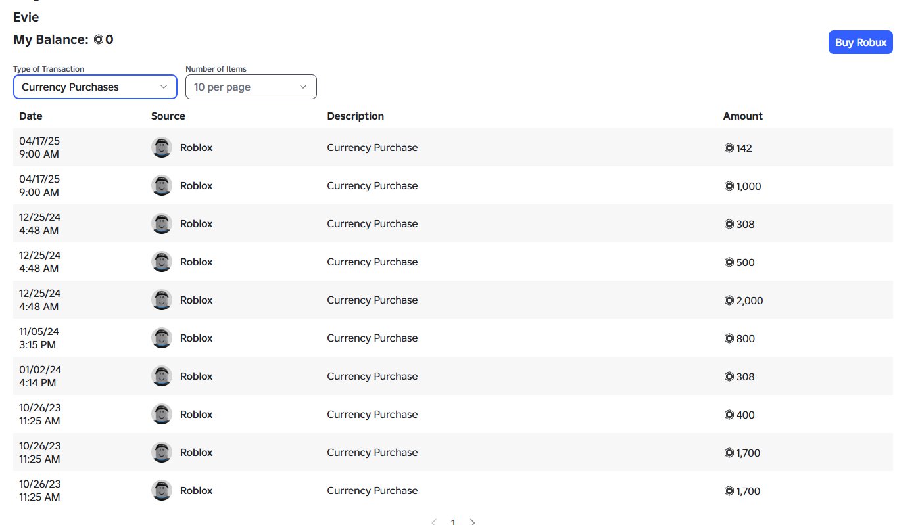Viewport: 918px width, 525px height.
Task: Open the Type of Transaction dropdown
Action: (x=95, y=87)
